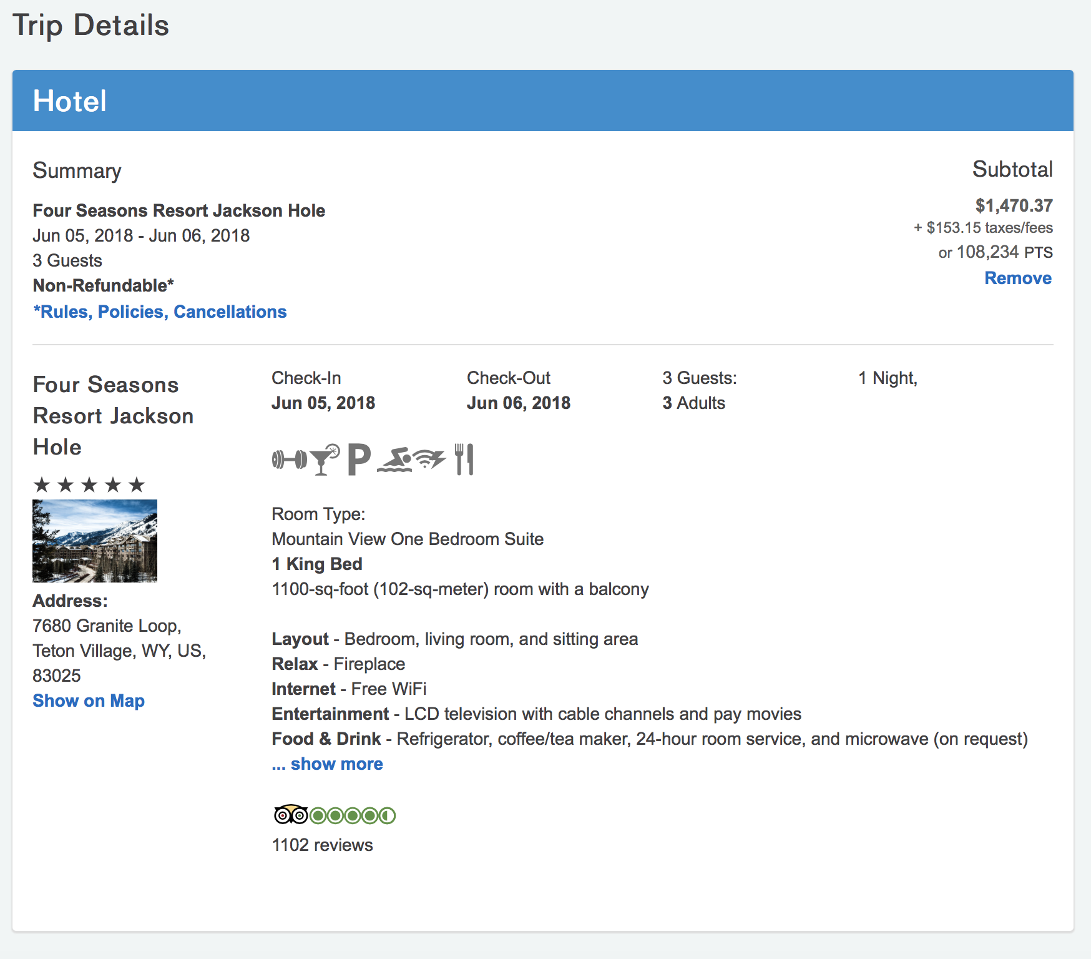
Task: Click the Entertainment LCD television line
Action: pos(537,714)
